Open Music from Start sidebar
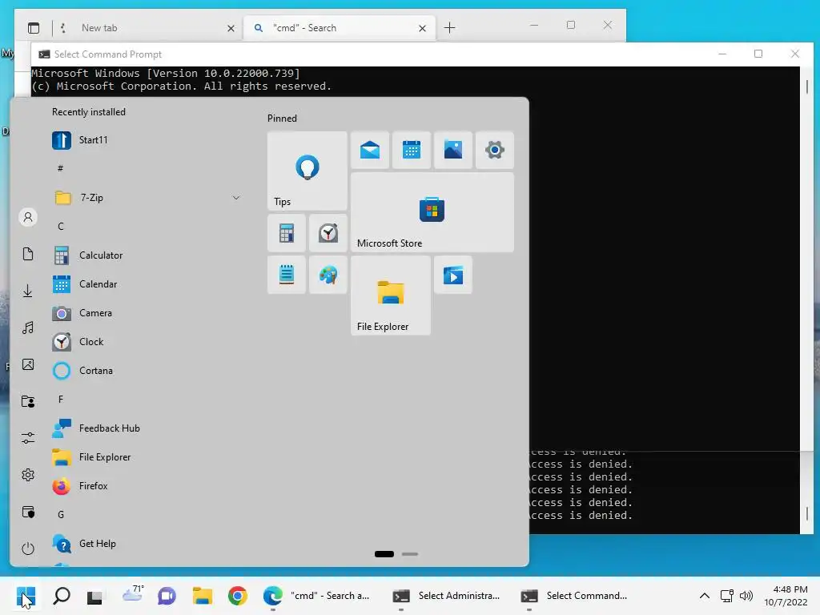820x615 pixels. tap(28, 328)
